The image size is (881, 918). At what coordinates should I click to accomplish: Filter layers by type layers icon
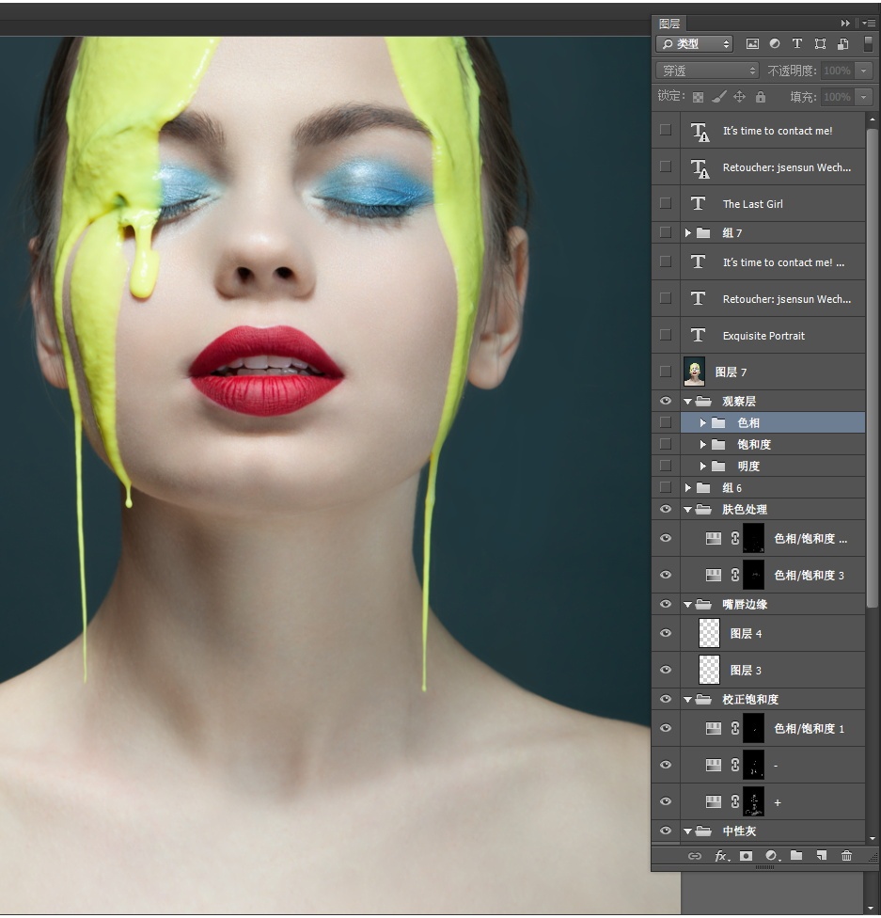tap(796, 44)
